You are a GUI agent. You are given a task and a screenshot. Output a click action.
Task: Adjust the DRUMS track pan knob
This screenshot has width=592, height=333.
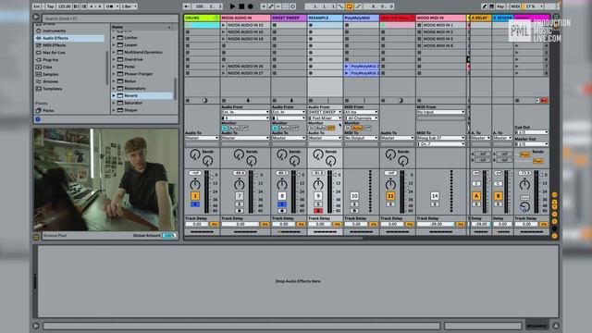195,185
